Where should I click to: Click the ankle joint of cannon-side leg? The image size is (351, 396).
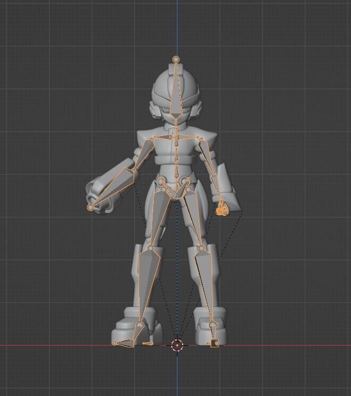tap(140, 324)
